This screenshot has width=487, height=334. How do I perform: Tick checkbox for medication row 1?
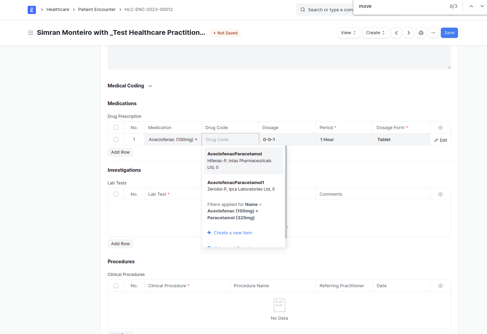coord(116,139)
